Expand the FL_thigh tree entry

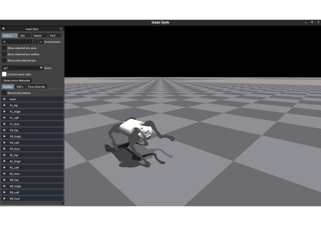5,112
